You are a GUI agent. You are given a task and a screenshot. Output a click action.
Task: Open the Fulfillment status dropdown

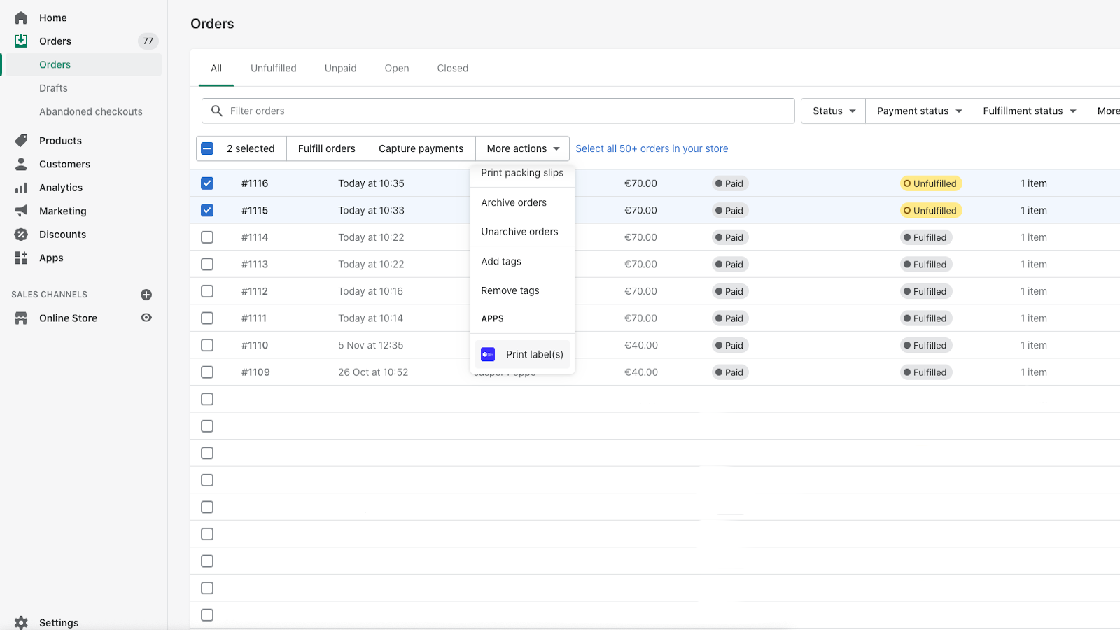click(1029, 111)
